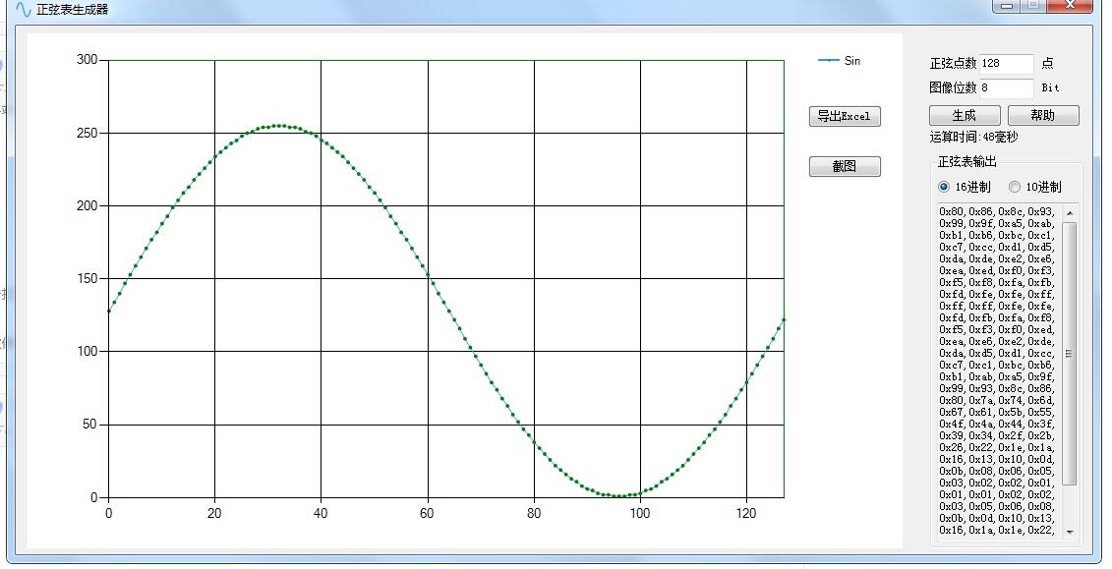This screenshot has width=1112, height=569.
Task: Click the output row starting 0x4f, 0x4a
Action: point(997,425)
